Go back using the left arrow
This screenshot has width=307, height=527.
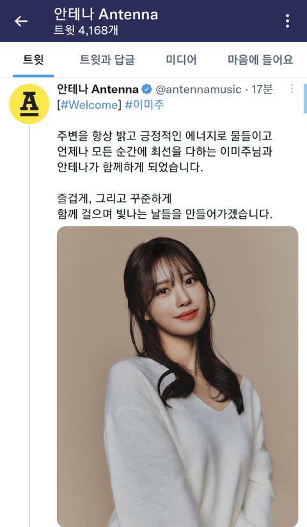pyautogui.click(x=21, y=21)
